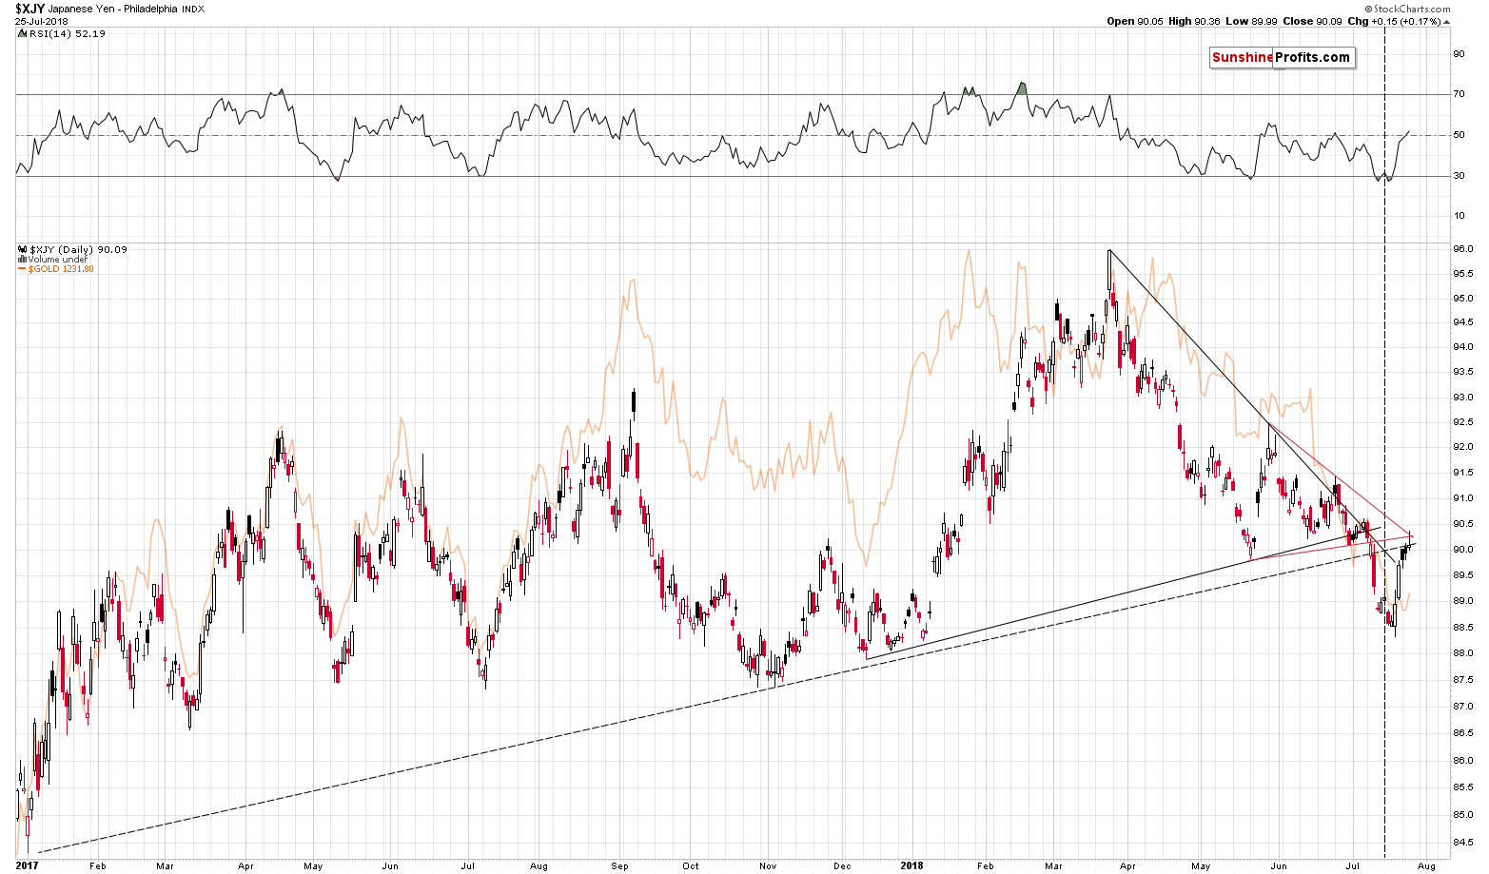This screenshot has height=874, width=1489.
Task: Click the price axis label 85.5
Action: click(1462, 787)
